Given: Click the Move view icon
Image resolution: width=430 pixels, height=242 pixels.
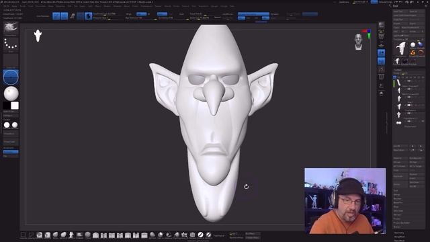Looking at the screenshot, I should (x=381, y=85).
